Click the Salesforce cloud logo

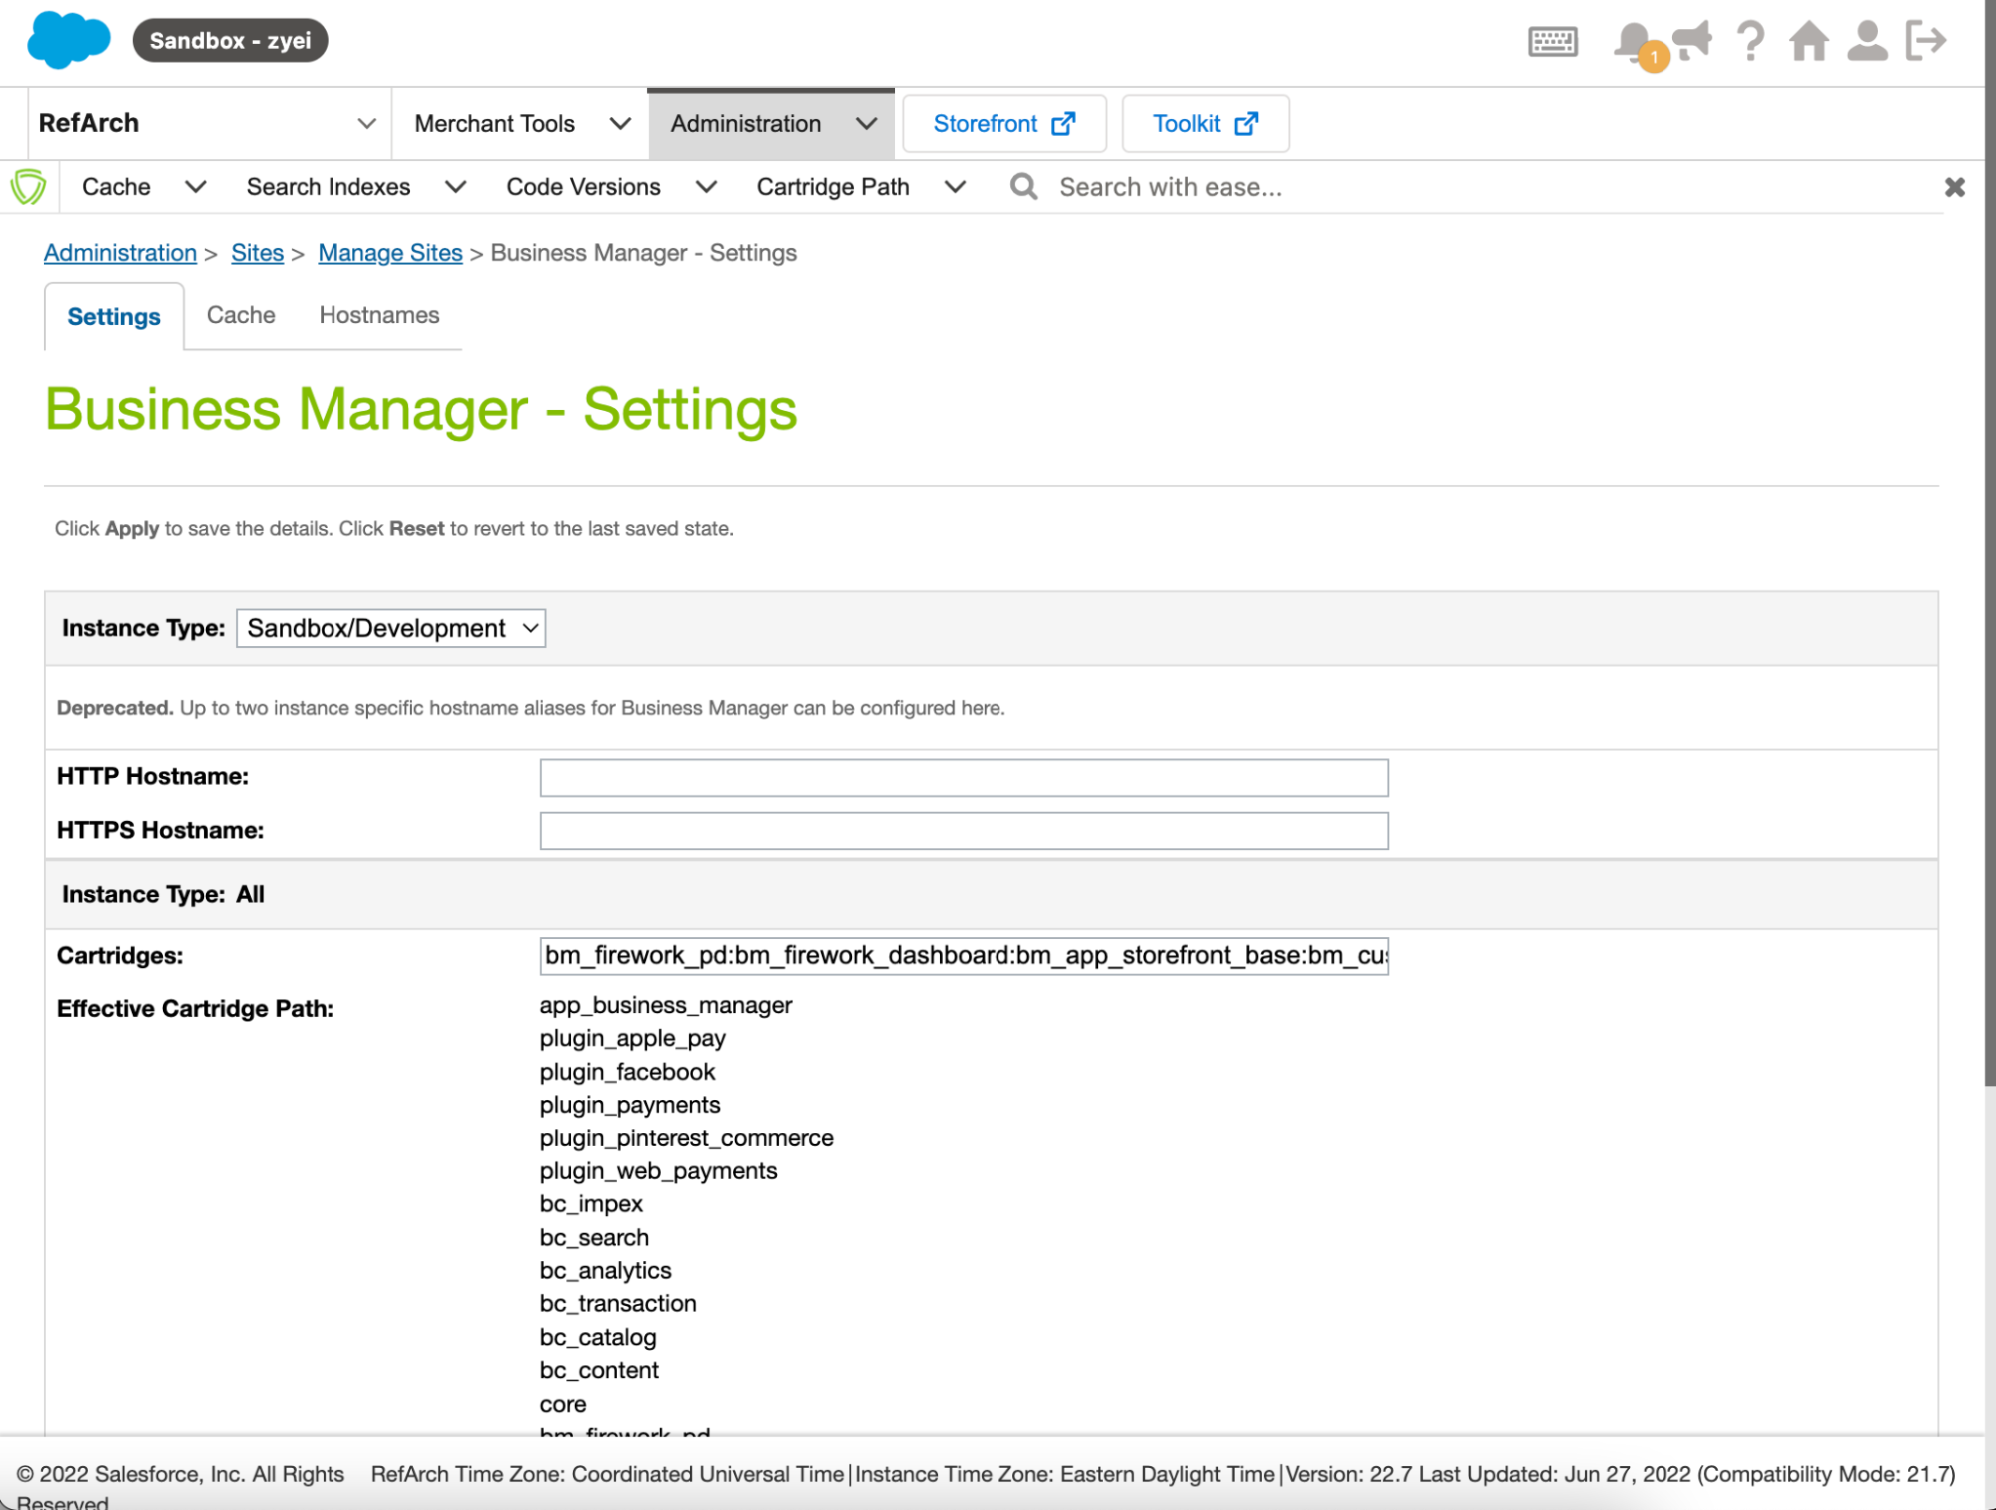pos(68,41)
